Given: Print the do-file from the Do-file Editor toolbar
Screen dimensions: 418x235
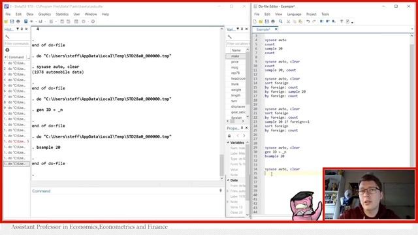Looking at the screenshot, I should pyautogui.click(x=273, y=22).
